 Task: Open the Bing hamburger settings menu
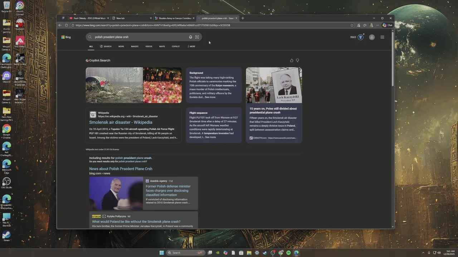[382, 37]
